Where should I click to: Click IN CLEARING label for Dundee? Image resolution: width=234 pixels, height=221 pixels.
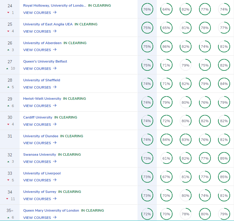coord(72,136)
